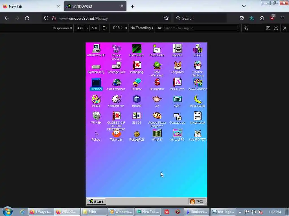Viewport: 289px width, 216px height.
Task: Open the 64bit folder taskbar item
Action: (94, 212)
